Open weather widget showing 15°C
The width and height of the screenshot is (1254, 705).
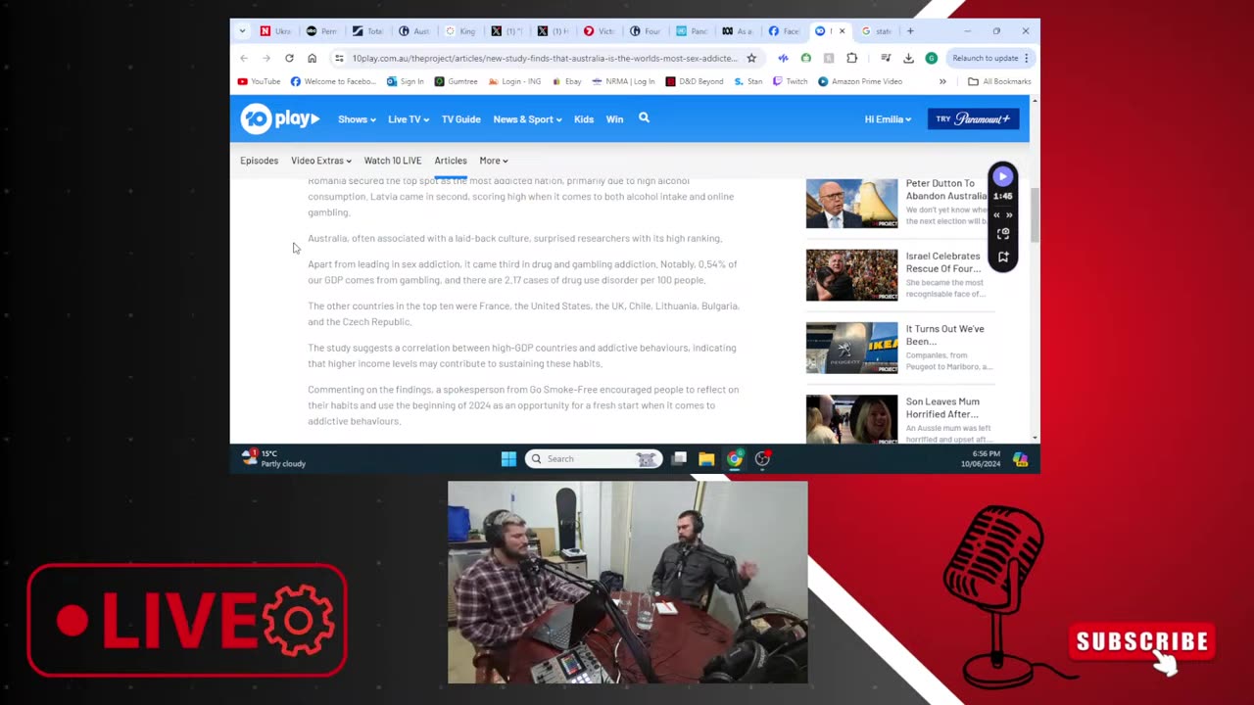click(x=274, y=458)
